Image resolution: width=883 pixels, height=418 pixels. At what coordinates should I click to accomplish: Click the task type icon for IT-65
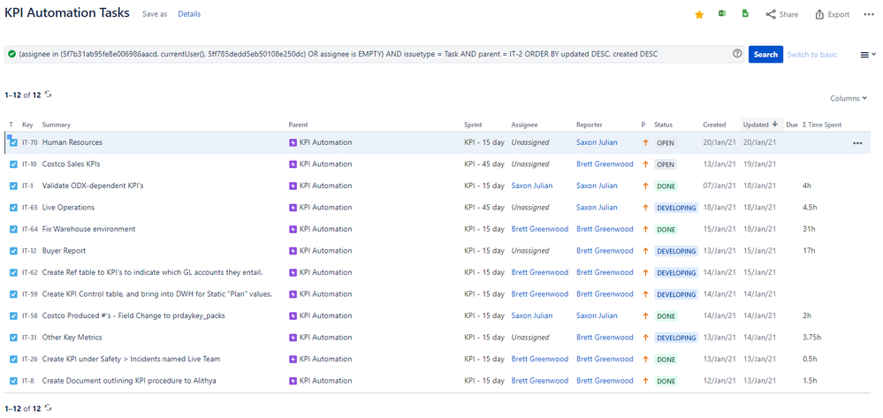click(x=13, y=208)
